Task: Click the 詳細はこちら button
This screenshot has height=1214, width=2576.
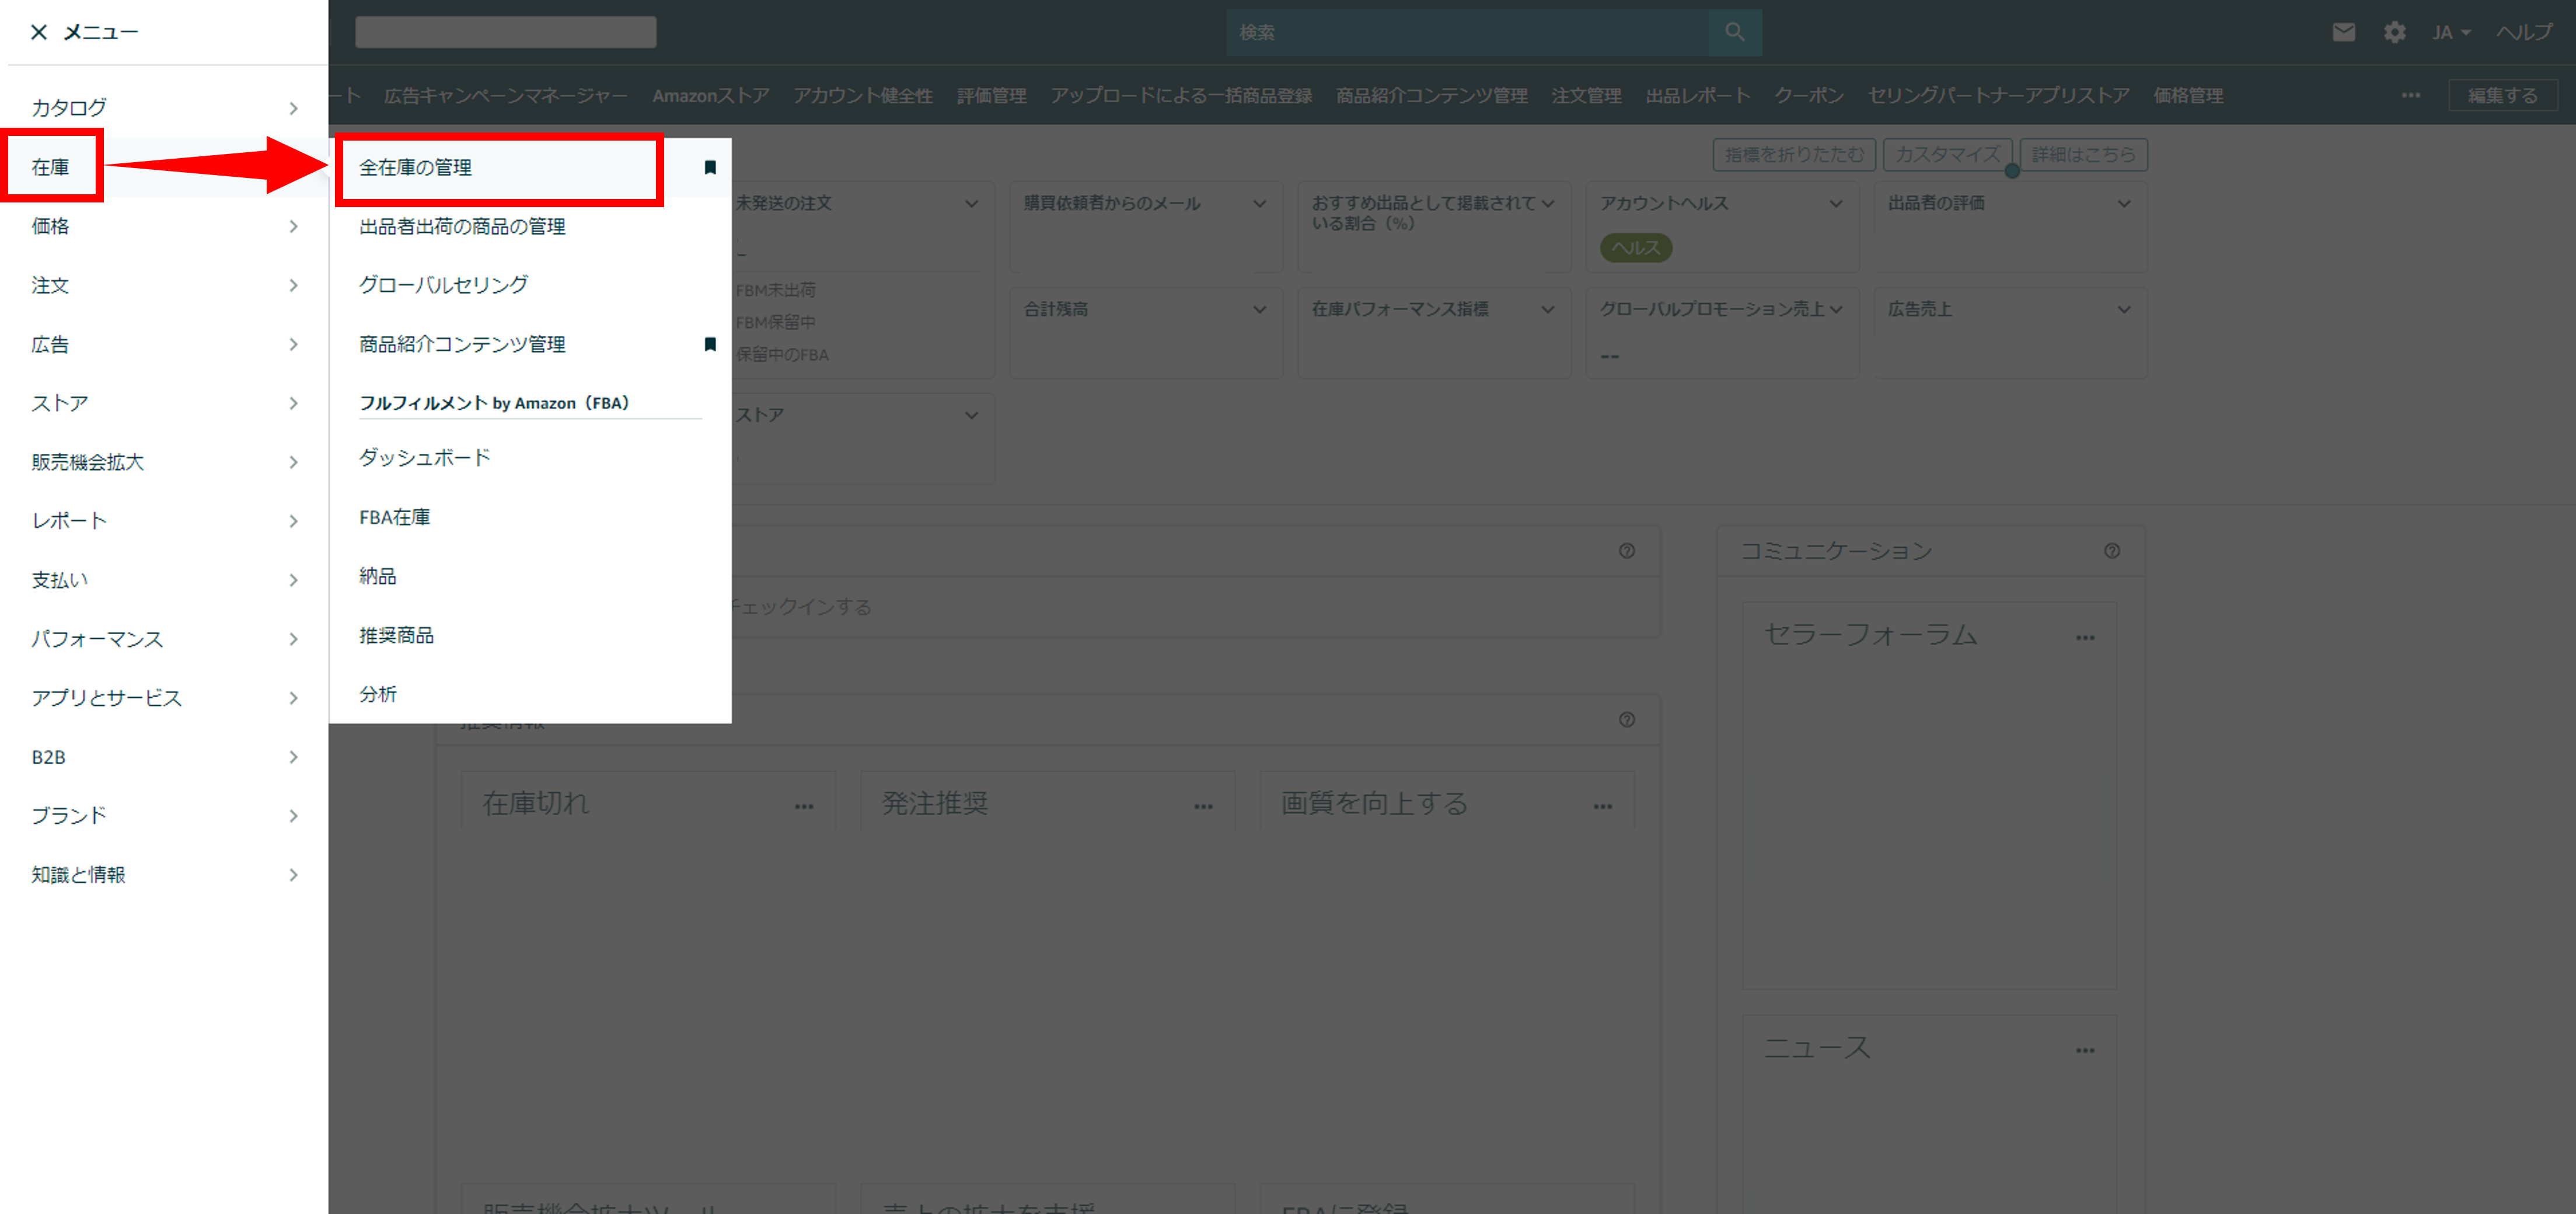Action: (2084, 154)
